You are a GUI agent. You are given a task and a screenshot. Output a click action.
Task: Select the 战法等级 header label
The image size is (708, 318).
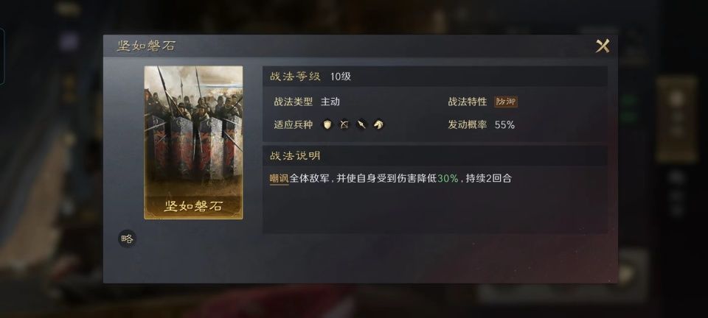pyautogui.click(x=295, y=77)
